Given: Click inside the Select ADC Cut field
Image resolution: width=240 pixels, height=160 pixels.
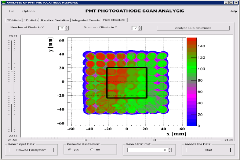Looking at the screenshot, I should click(x=148, y=150).
